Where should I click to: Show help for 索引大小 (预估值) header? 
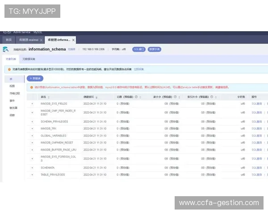tap(212, 97)
